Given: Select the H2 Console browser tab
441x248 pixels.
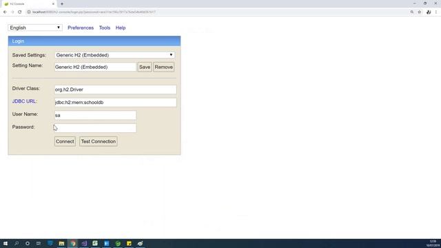Looking at the screenshot, I should (29, 4).
